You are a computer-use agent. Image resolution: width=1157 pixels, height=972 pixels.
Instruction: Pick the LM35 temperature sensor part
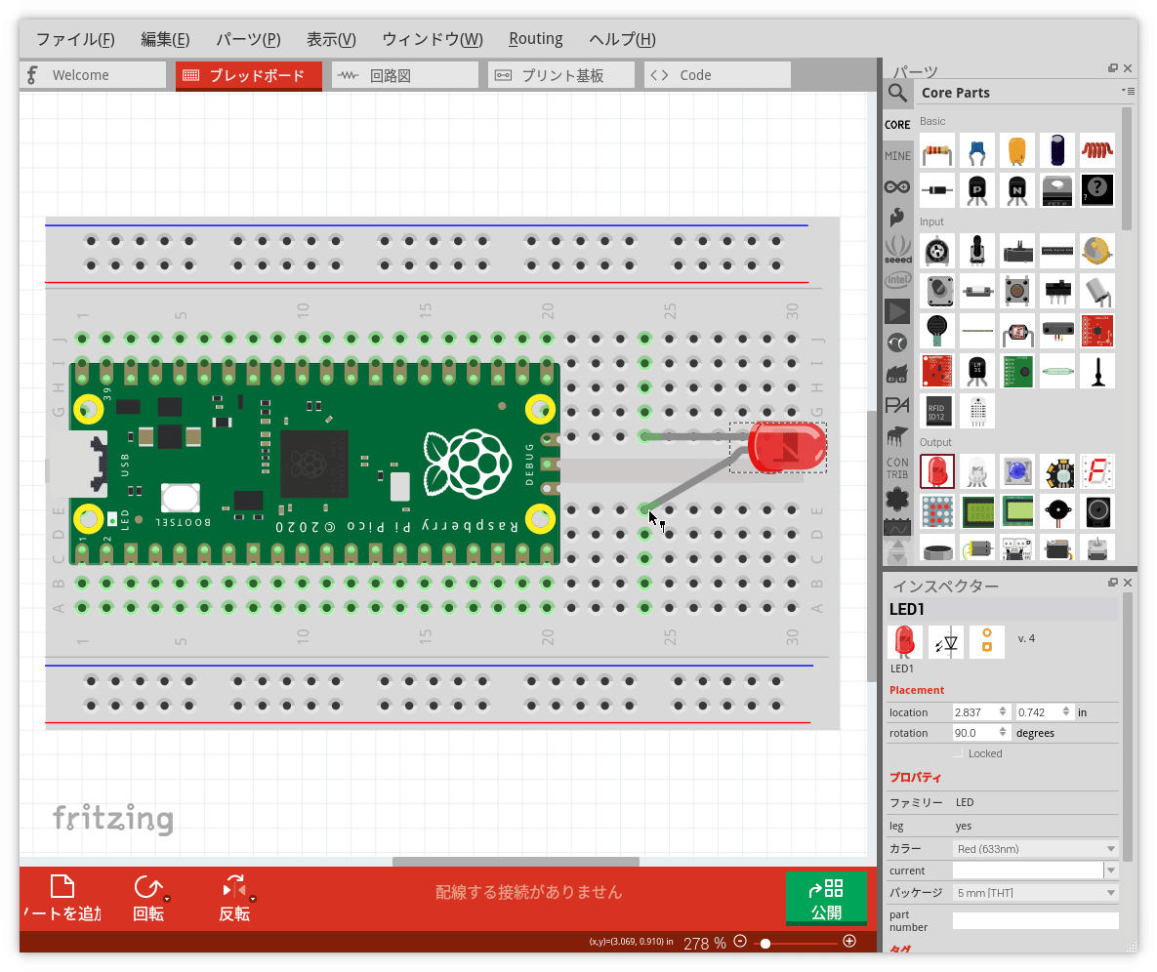click(977, 371)
